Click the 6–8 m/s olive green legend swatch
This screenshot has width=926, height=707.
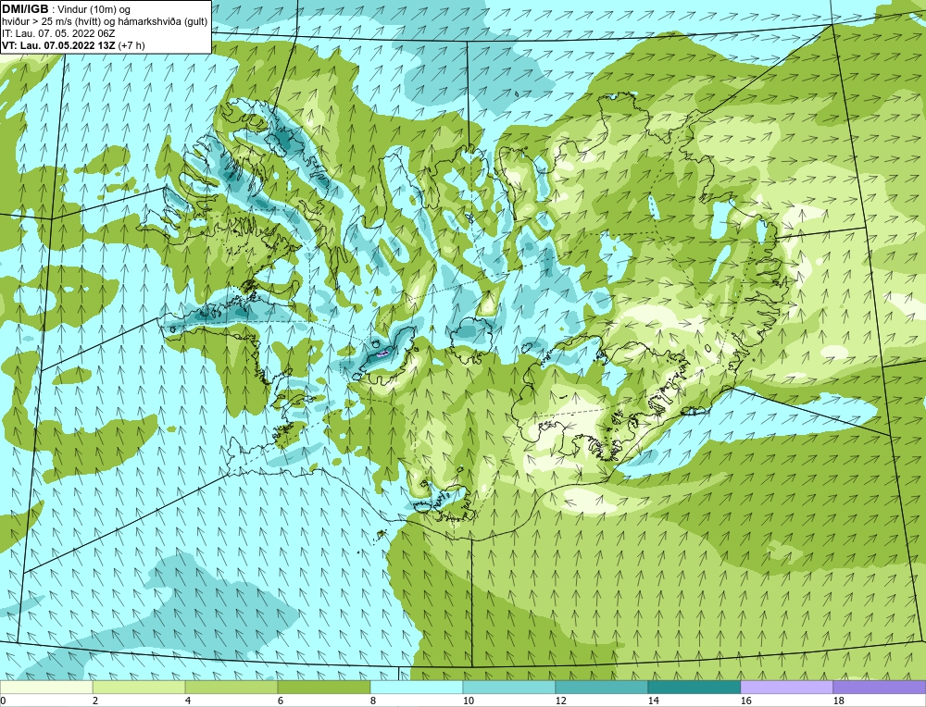click(324, 687)
